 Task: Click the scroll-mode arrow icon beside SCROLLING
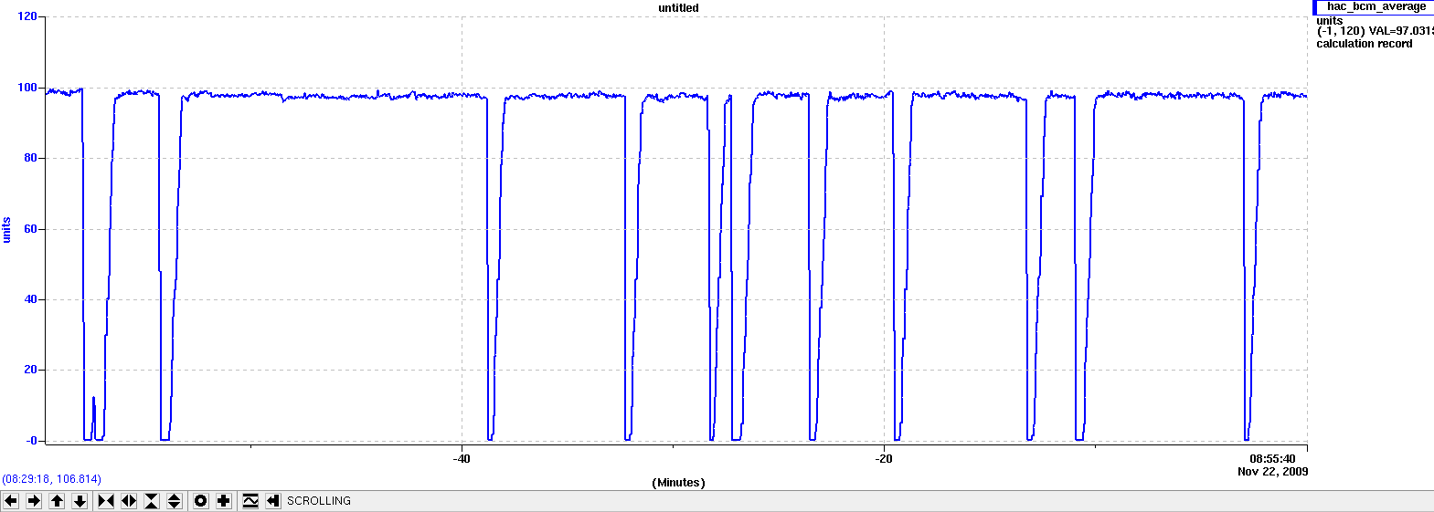(x=273, y=501)
